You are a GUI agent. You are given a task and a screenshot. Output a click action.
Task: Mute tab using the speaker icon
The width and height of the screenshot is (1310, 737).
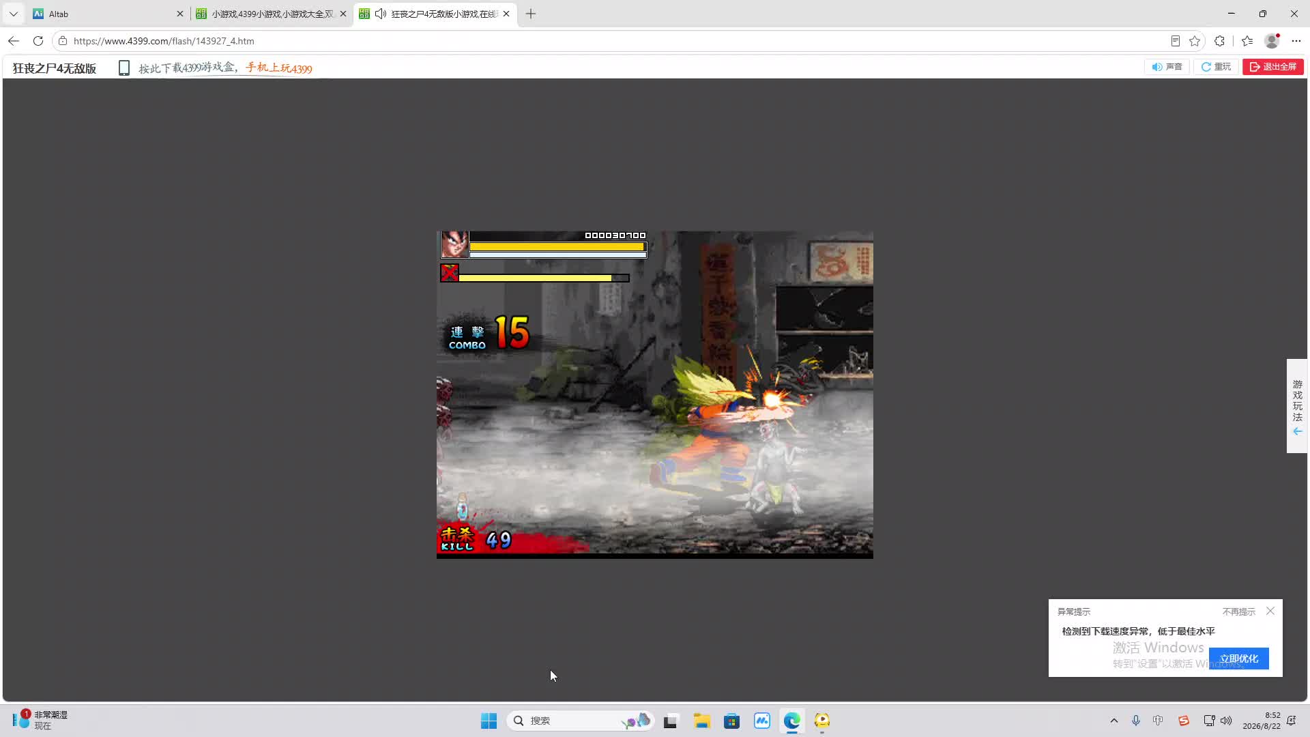[381, 14]
